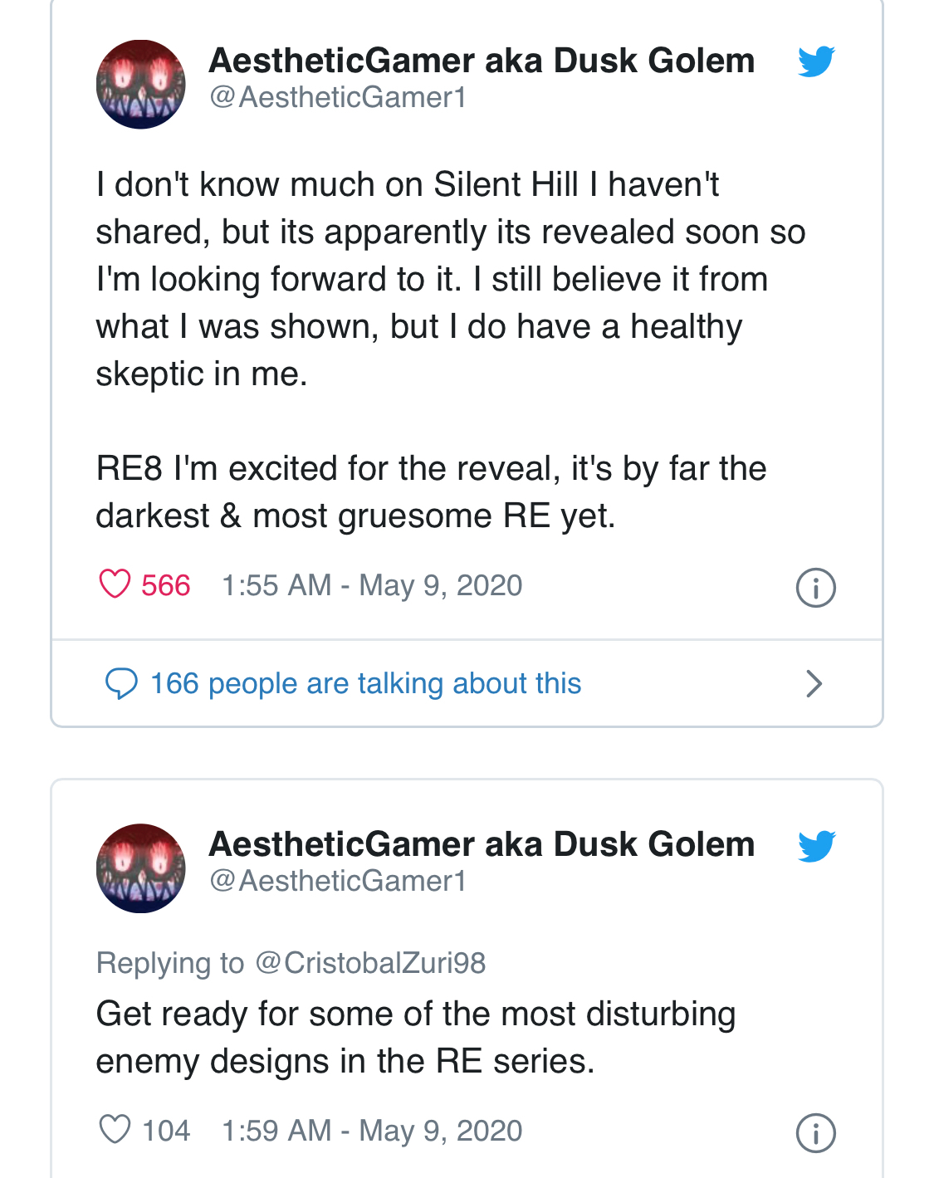The height and width of the screenshot is (1178, 934).
Task: Open info icon on first tweet
Action: point(815,588)
